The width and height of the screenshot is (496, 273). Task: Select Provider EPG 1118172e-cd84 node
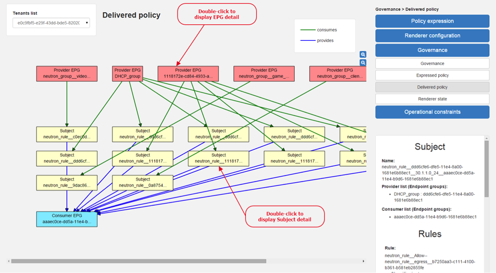coord(188,74)
